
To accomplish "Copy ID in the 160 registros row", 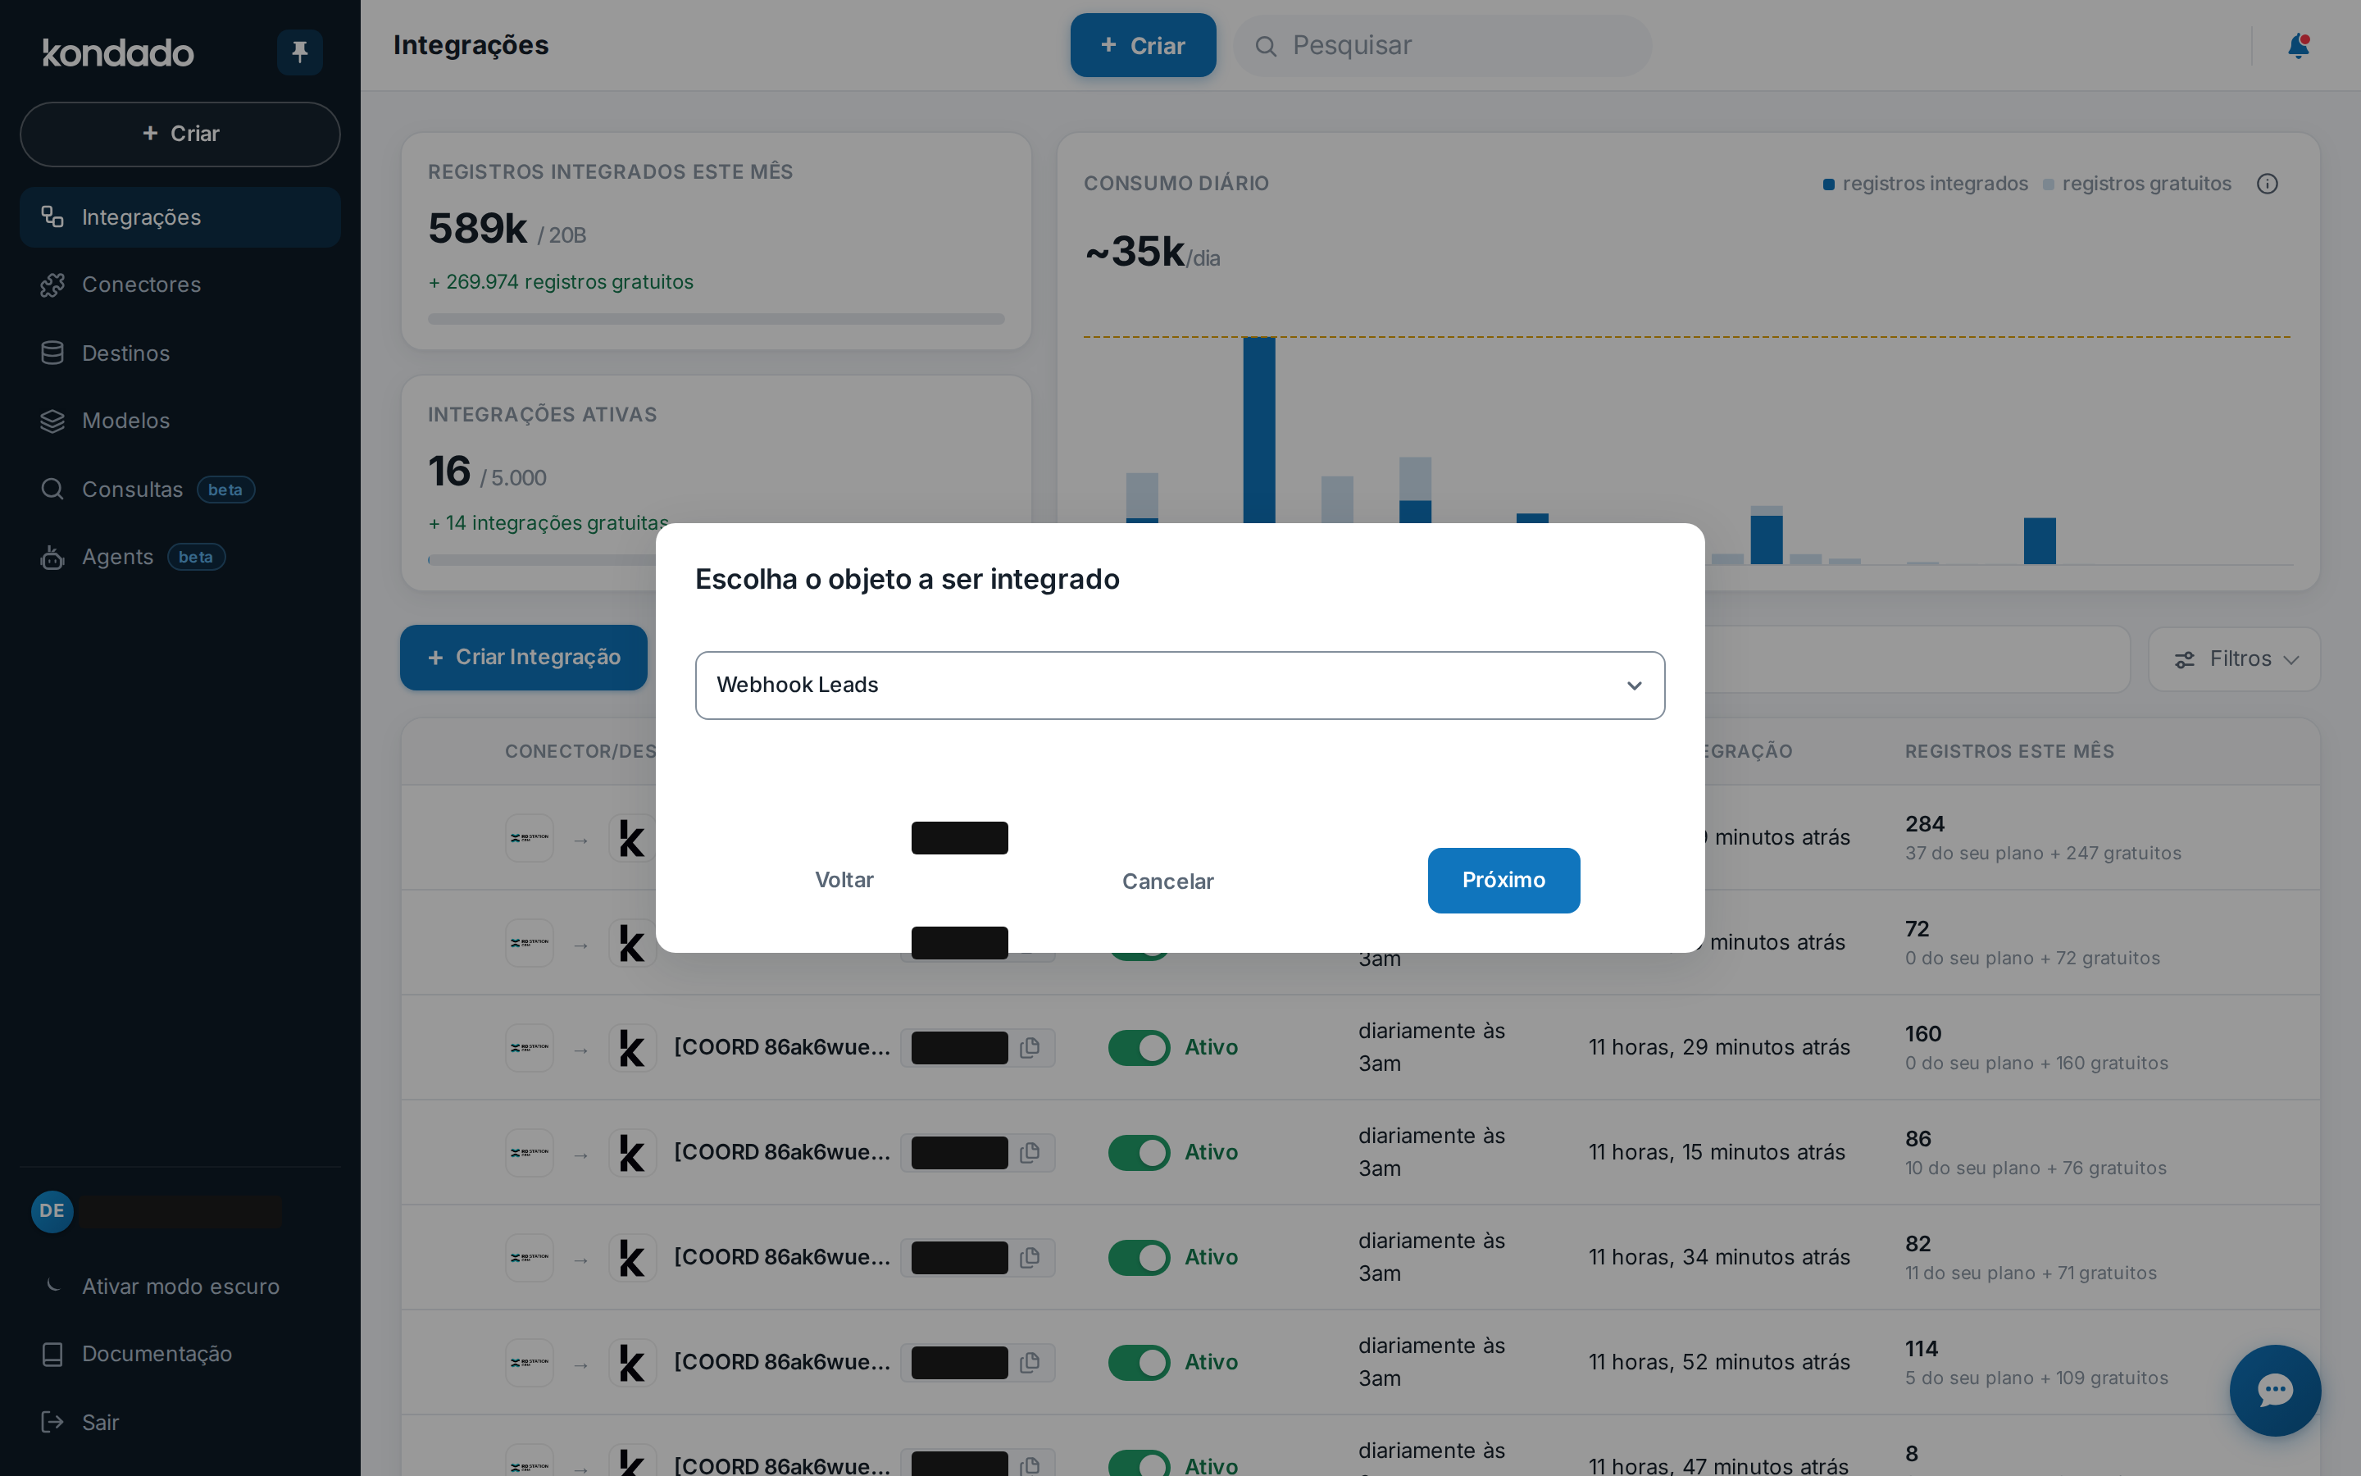I will [x=1030, y=1047].
